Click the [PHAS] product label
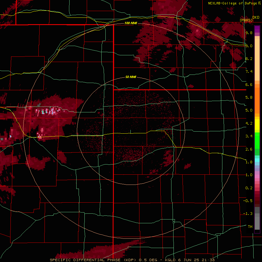This screenshot has width=262, height=262. [x=246, y=20]
